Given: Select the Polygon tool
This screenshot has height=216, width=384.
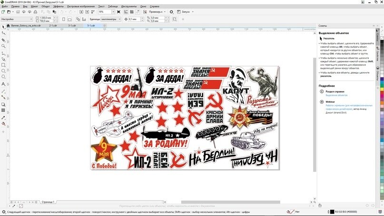Looking at the screenshot, I should click(x=3, y=77).
